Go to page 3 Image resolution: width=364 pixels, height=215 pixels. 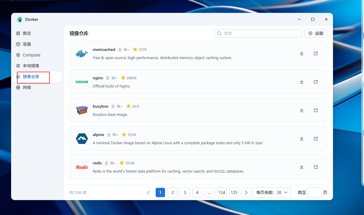[x=185, y=192]
